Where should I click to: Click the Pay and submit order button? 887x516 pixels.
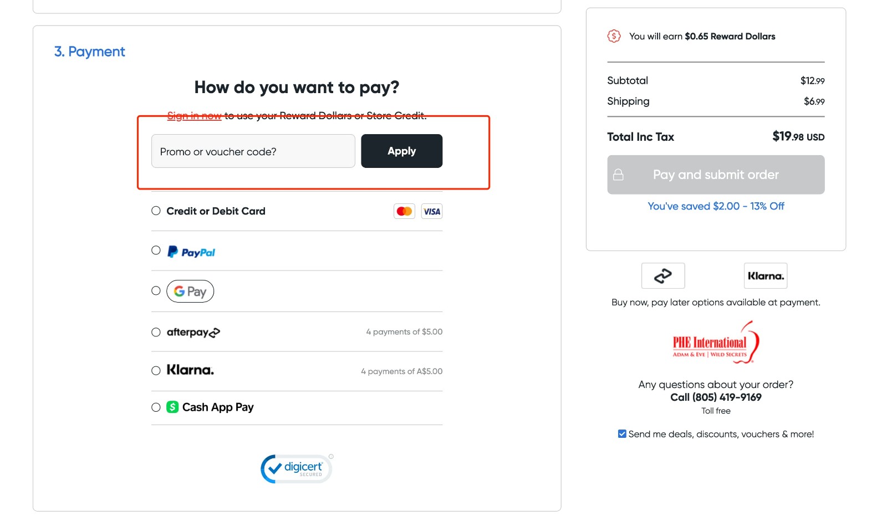(x=715, y=175)
